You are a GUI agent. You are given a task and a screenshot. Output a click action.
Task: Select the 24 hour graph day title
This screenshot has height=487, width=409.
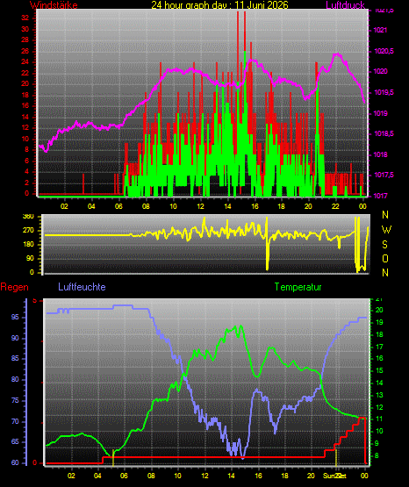click(x=219, y=5)
